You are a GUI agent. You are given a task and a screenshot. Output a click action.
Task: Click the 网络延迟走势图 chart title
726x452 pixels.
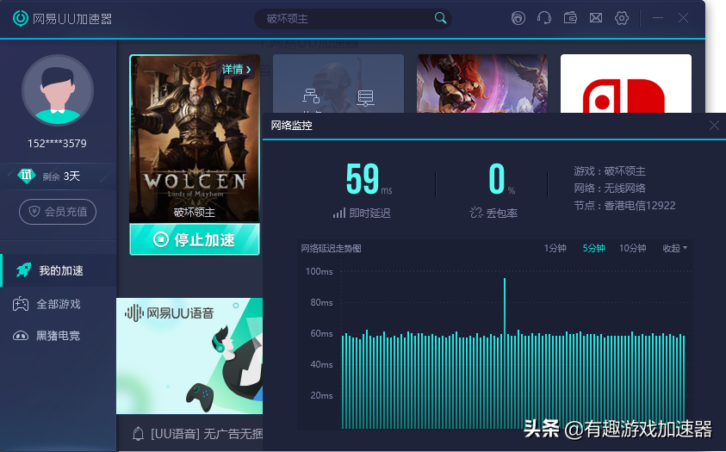coord(331,249)
